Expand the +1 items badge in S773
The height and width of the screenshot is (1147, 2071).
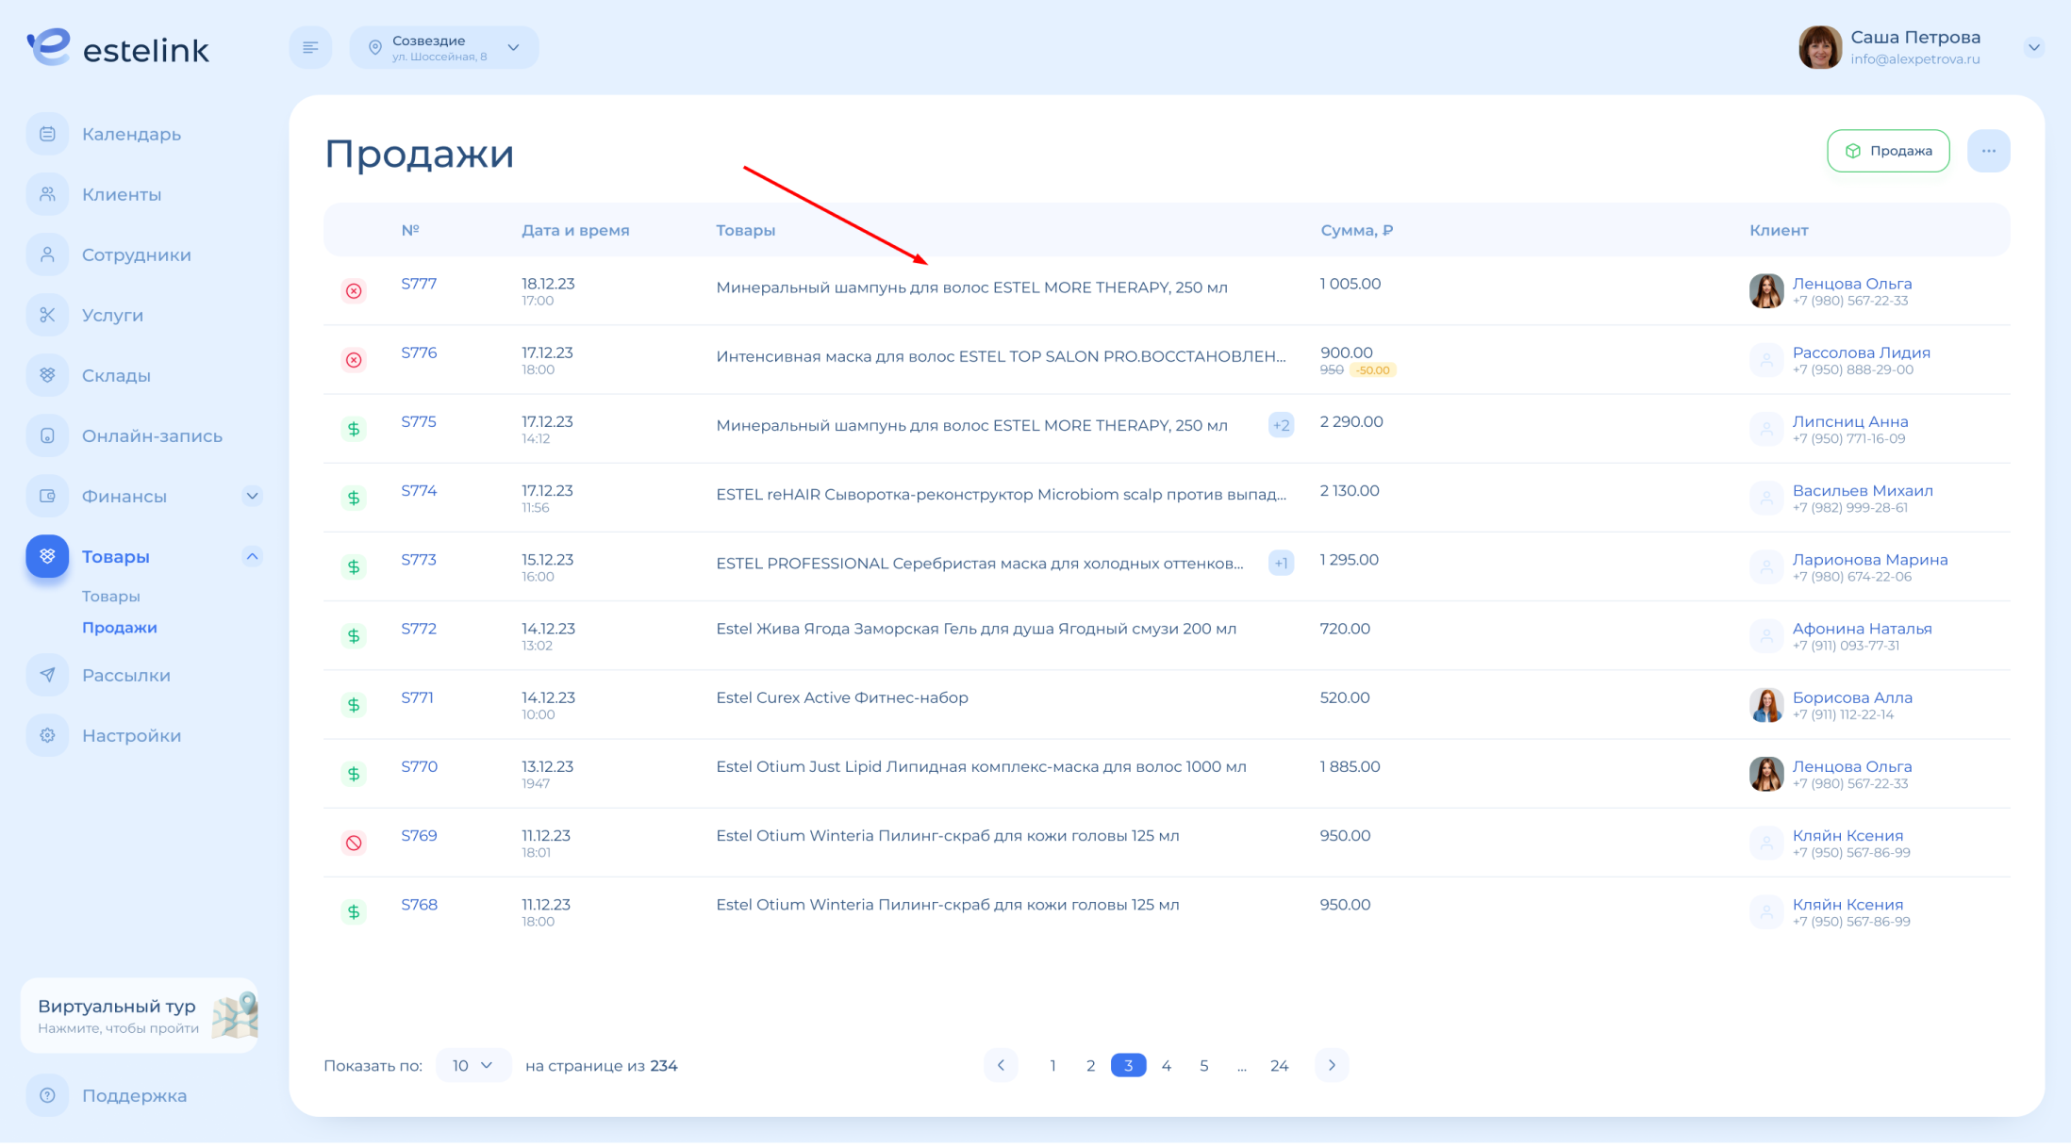[x=1281, y=563]
